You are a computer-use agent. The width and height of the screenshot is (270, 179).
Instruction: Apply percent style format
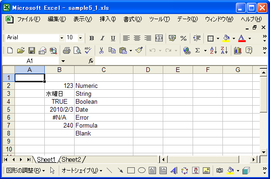point(183,38)
